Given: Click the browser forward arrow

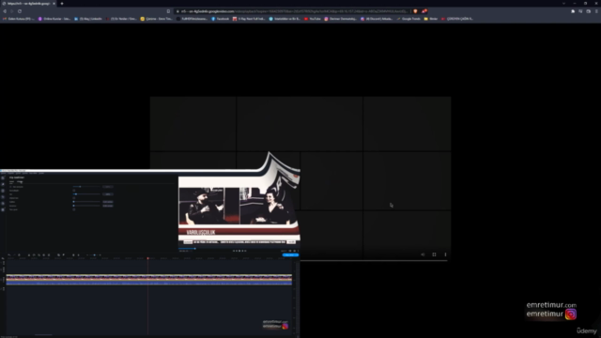Looking at the screenshot, I should click(12, 11).
